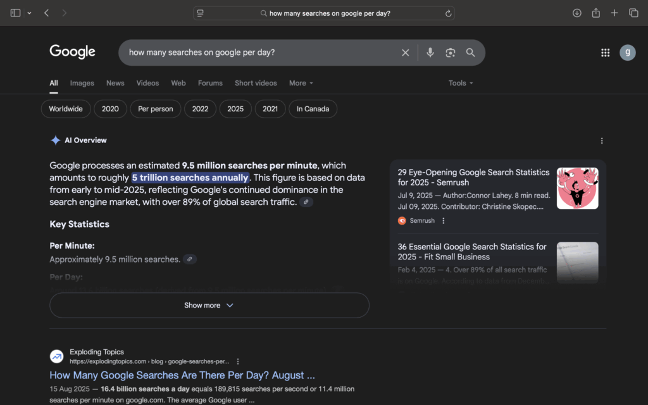Click the AI Overview sparkle icon
Viewport: 648px width, 405px height.
(56, 140)
